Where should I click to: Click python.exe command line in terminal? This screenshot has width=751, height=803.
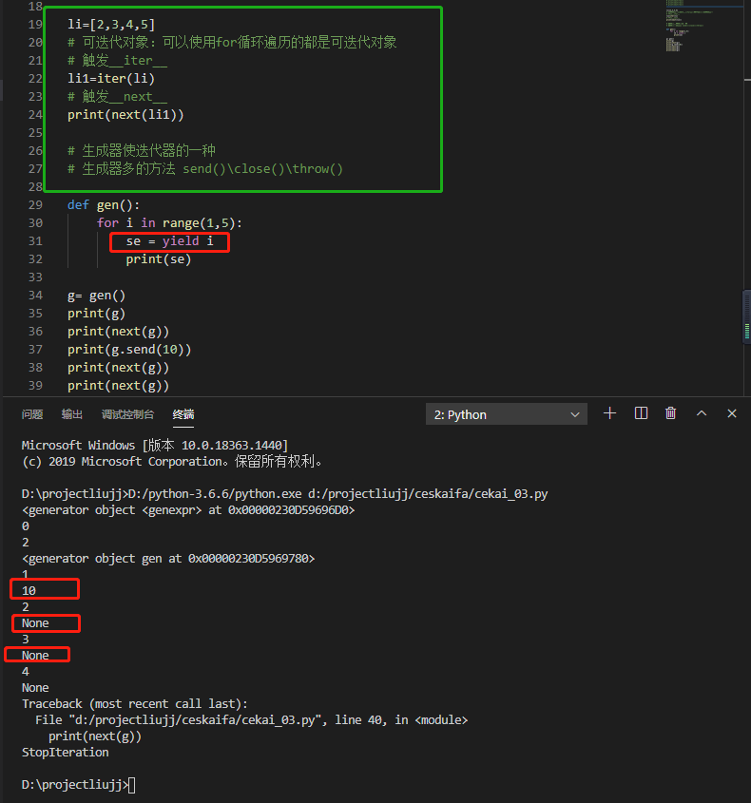click(x=285, y=494)
